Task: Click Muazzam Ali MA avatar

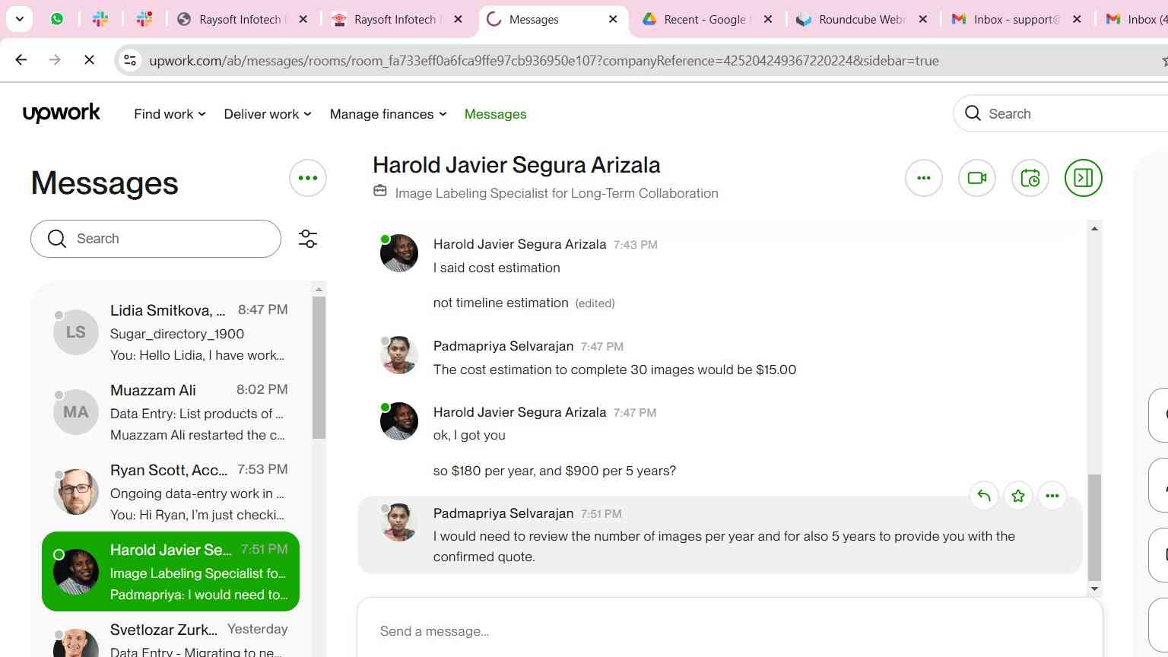Action: (76, 412)
